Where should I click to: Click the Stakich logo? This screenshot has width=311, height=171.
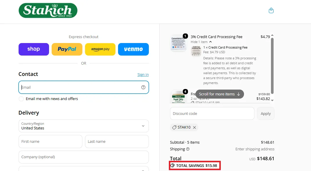pyautogui.click(x=48, y=10)
